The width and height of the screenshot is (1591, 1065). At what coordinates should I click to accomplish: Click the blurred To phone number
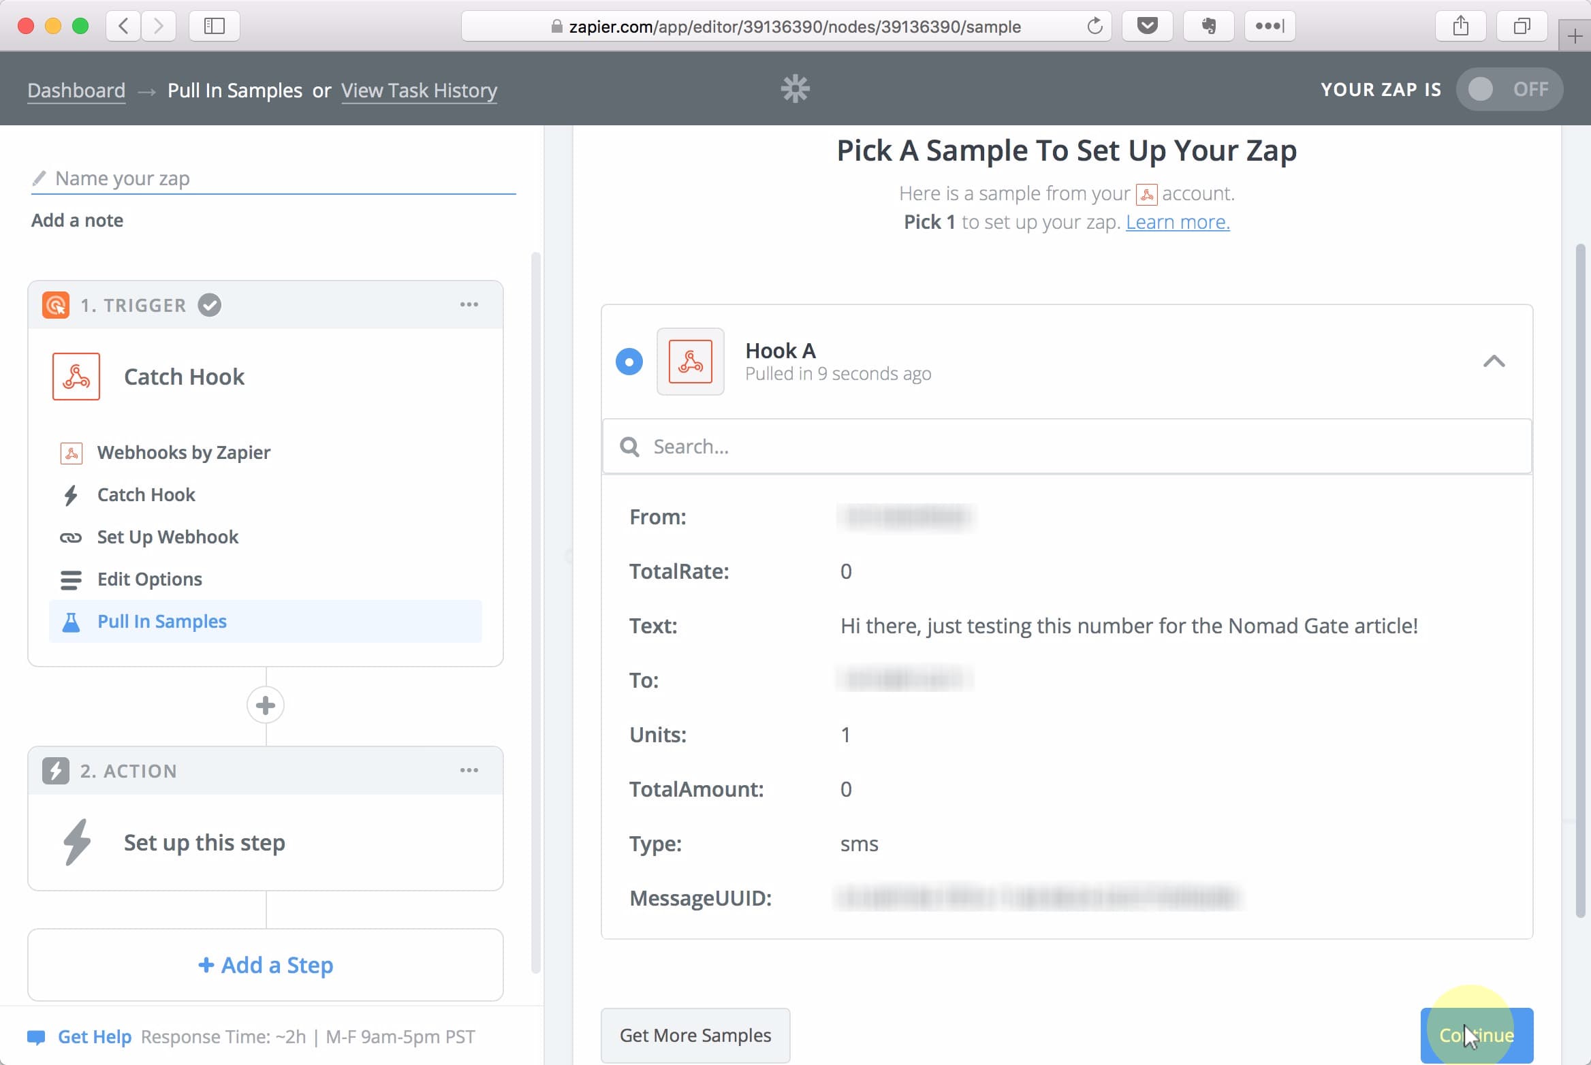[x=904, y=680]
